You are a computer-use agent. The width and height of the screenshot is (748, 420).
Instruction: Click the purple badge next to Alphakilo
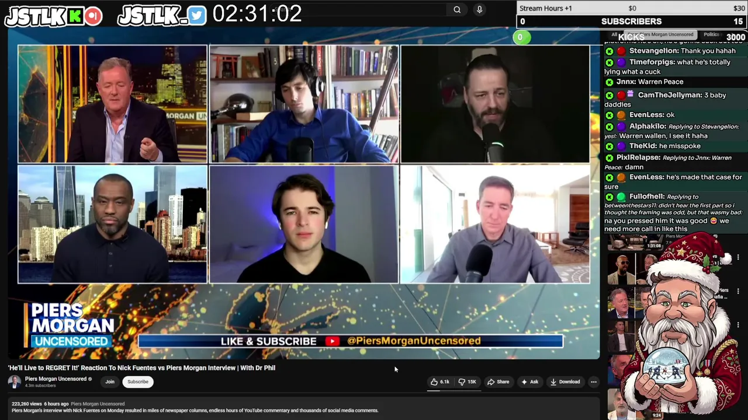coord(621,127)
